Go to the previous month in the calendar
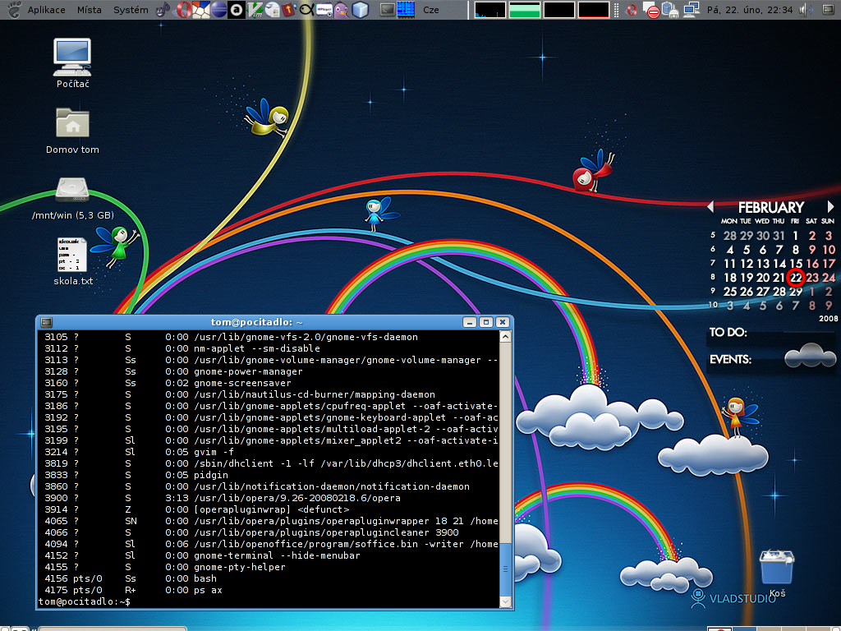841x631 pixels. pos(710,206)
